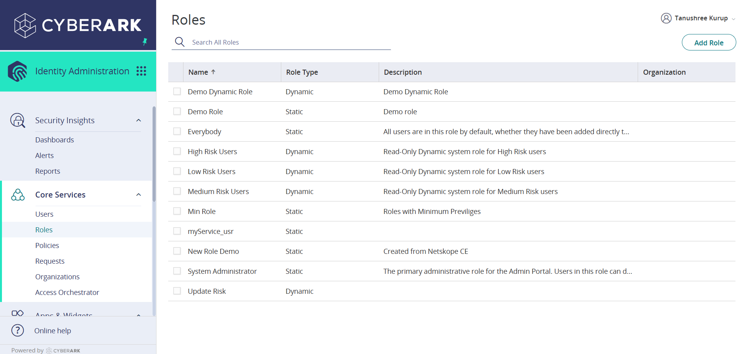The width and height of the screenshot is (748, 354).
Task: Click the CyberArk cube logo icon
Action: 25,25
